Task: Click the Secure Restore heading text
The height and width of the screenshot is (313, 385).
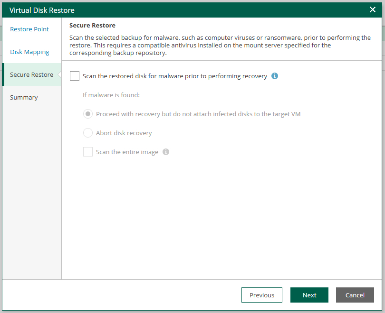Action: pos(92,26)
